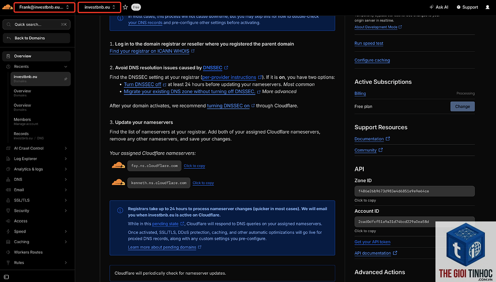
Task: Copy kenneth.ns.cloudflare.com nameserver
Action: pos(203,183)
